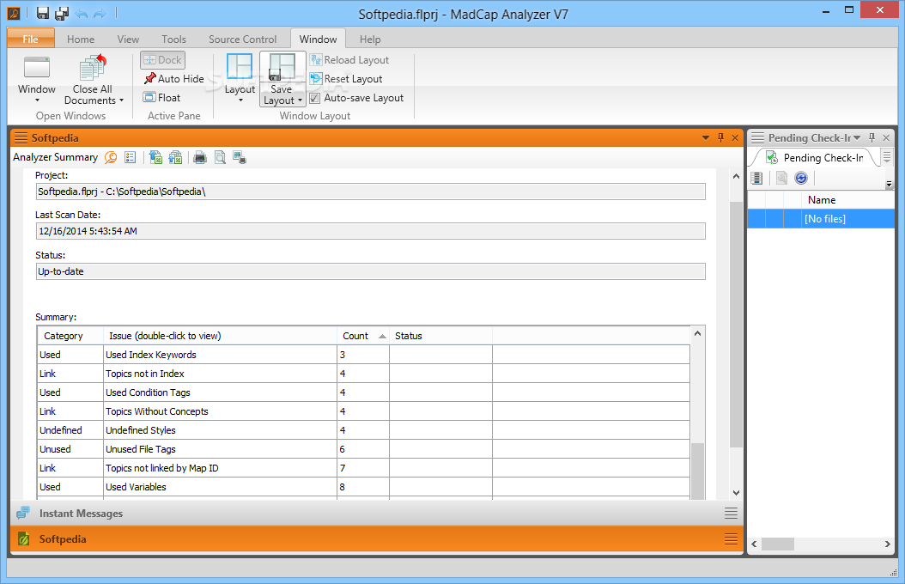Select the Pending Check-In tab
The height and width of the screenshot is (584, 905).
(815, 157)
